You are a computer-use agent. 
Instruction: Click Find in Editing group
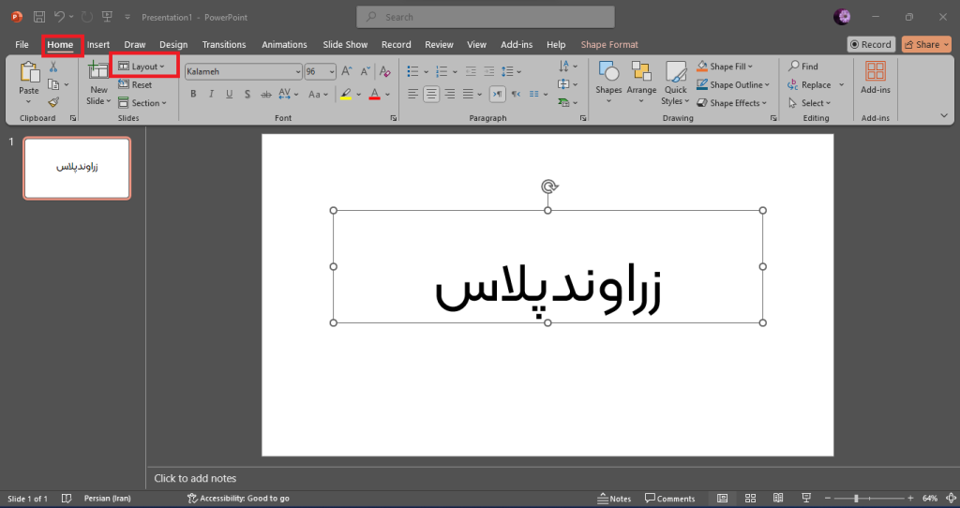803,67
